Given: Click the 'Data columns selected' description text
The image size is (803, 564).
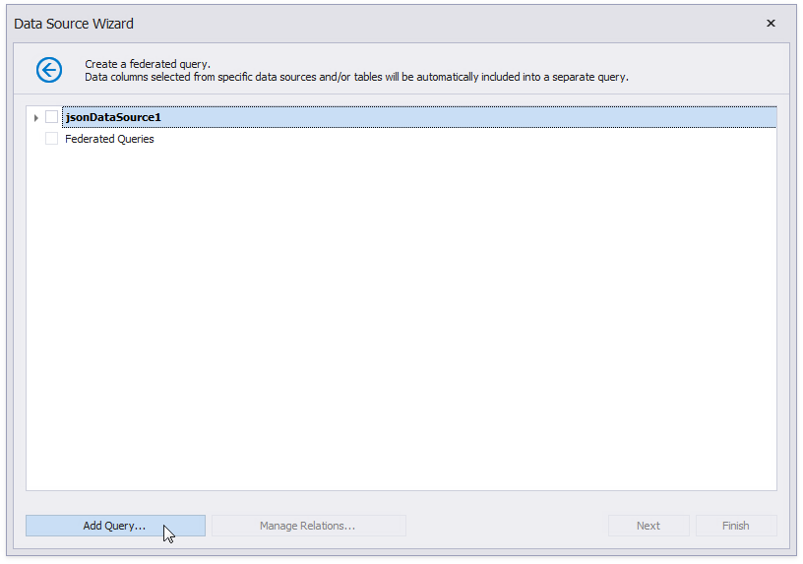Looking at the screenshot, I should pyautogui.click(x=356, y=77).
